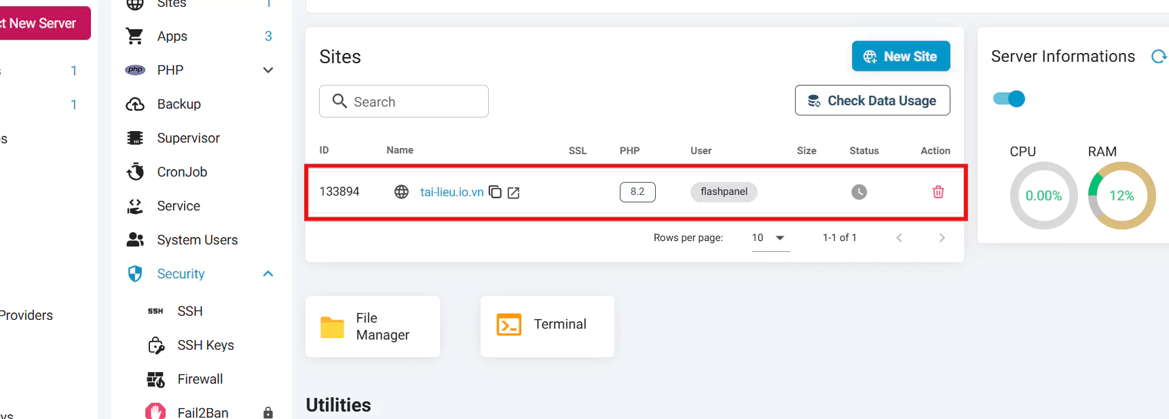
Task: Click the New Site button
Action: click(900, 56)
